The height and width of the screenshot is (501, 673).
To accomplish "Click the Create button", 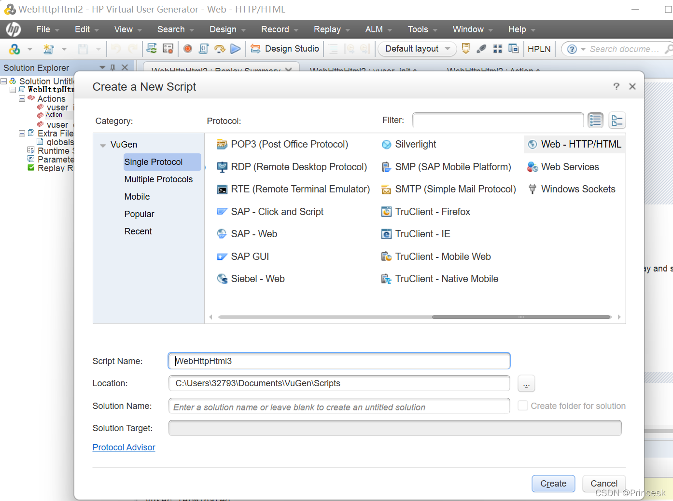I will pyautogui.click(x=553, y=484).
